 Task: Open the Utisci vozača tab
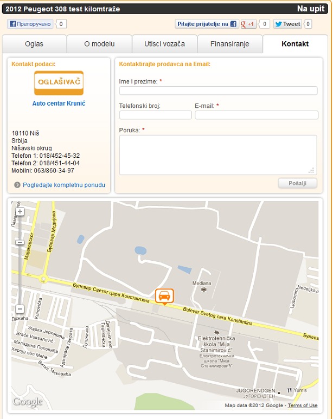coord(164,44)
